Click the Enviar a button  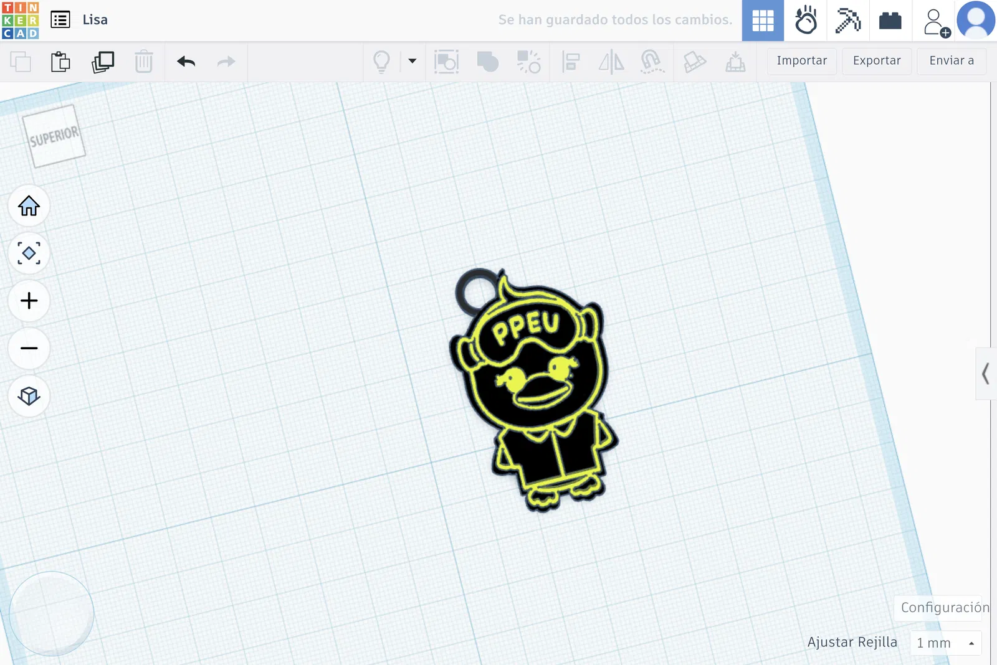pos(952,61)
